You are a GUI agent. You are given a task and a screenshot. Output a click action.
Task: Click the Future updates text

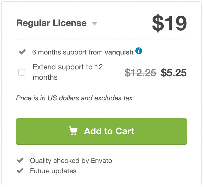(53, 171)
